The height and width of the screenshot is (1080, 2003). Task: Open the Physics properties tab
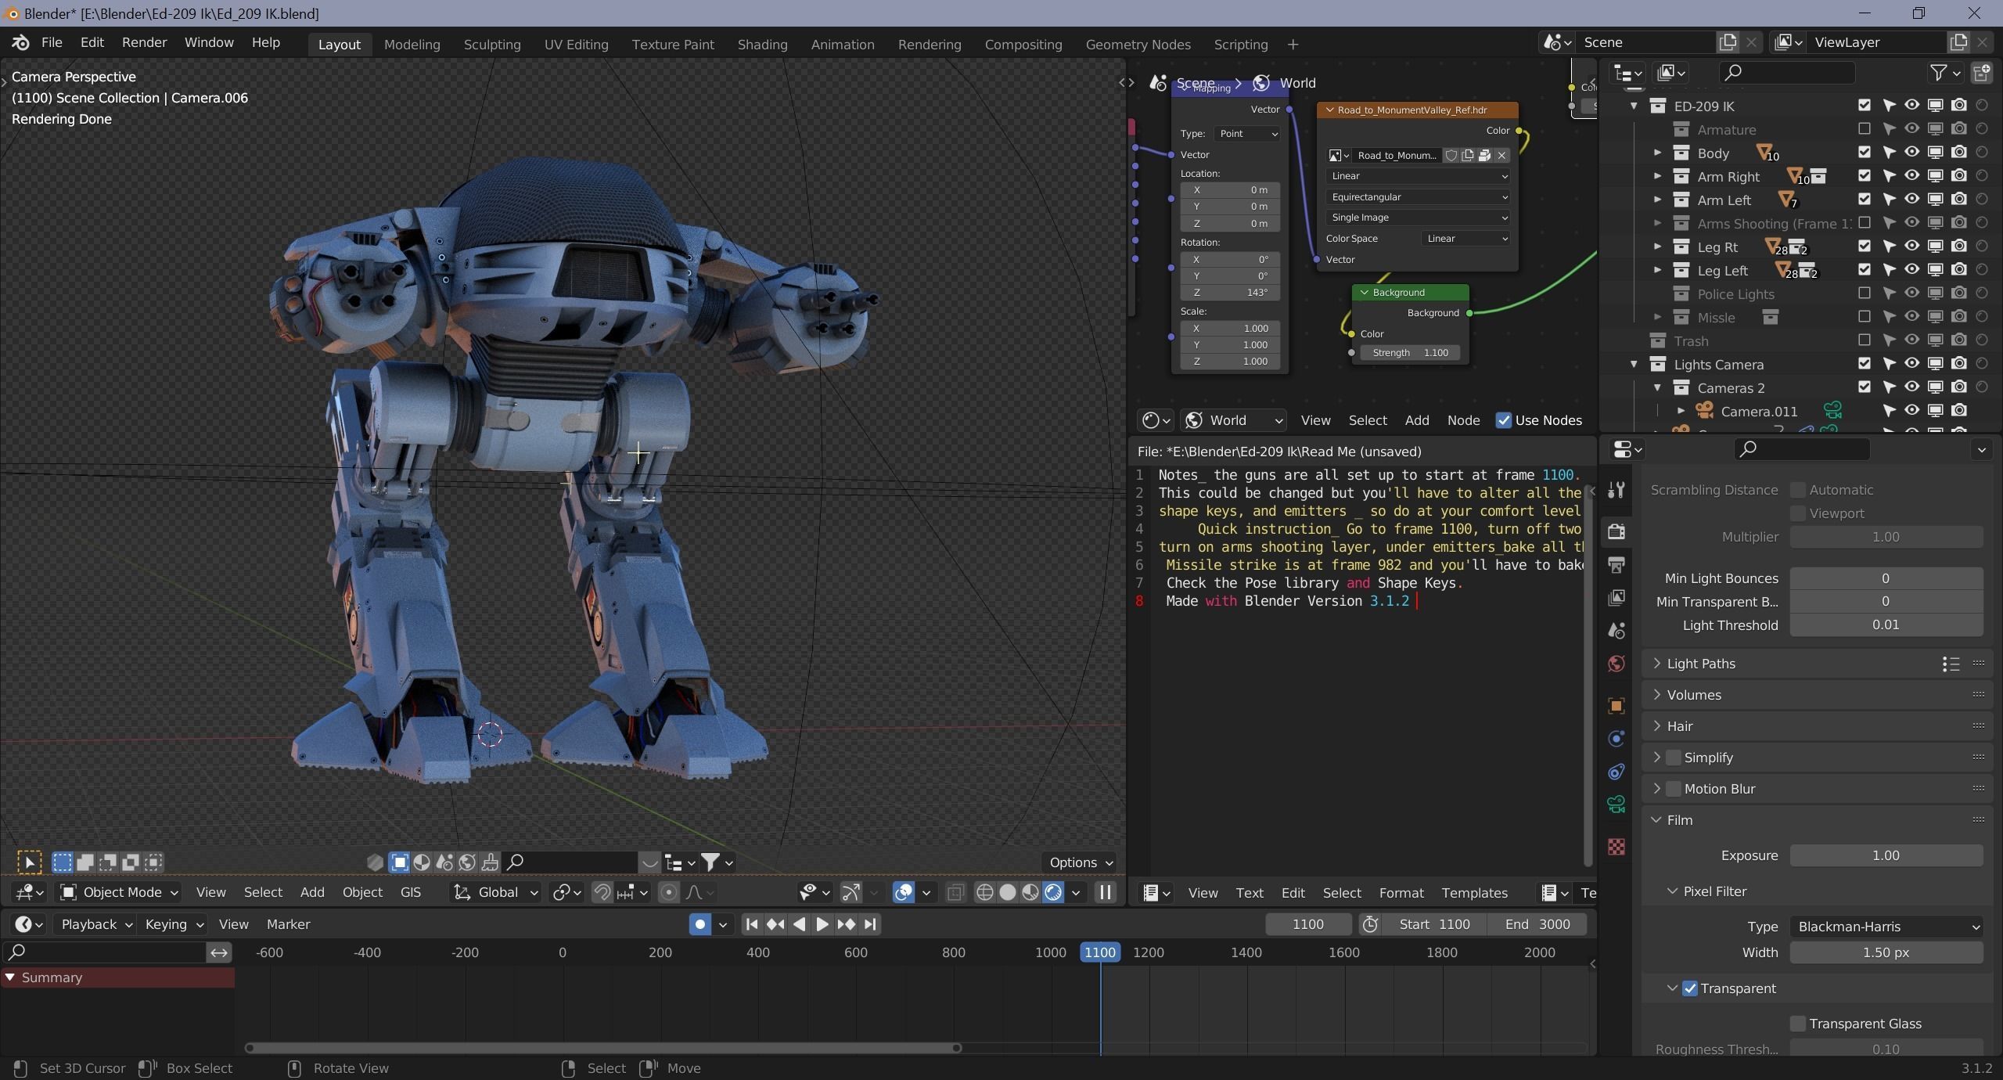pyautogui.click(x=1616, y=738)
